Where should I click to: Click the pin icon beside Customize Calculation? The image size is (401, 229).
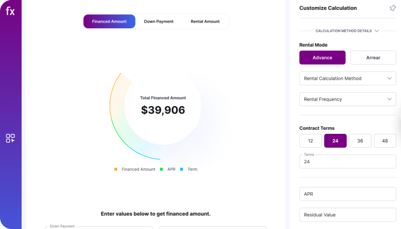pos(392,8)
